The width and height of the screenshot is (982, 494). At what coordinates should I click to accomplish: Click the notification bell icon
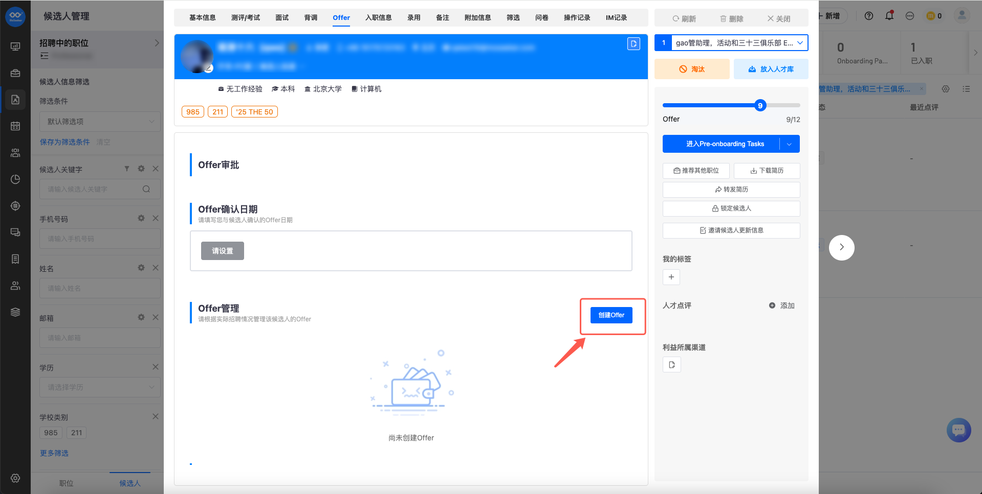[889, 16]
